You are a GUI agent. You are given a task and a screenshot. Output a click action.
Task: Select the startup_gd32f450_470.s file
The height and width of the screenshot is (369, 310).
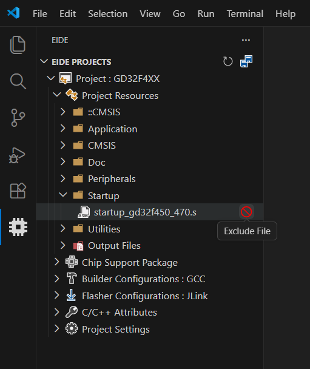[150, 212]
